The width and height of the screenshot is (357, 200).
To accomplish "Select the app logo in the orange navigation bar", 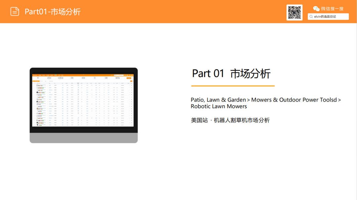I will pos(34,75).
